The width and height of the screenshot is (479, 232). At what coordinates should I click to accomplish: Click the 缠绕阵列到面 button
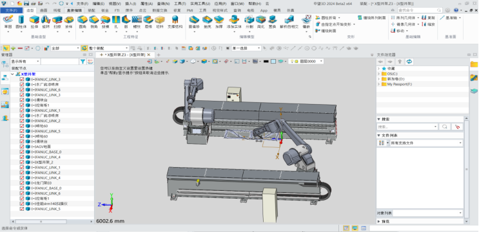point(371,17)
